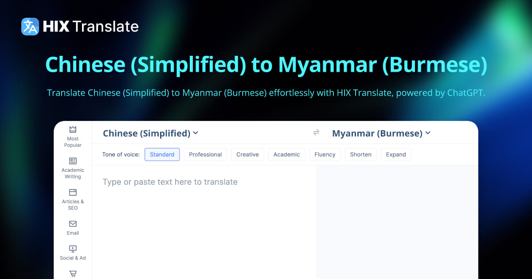This screenshot has height=279, width=532.
Task: Switch to the Fluency tone tab
Action: point(325,154)
